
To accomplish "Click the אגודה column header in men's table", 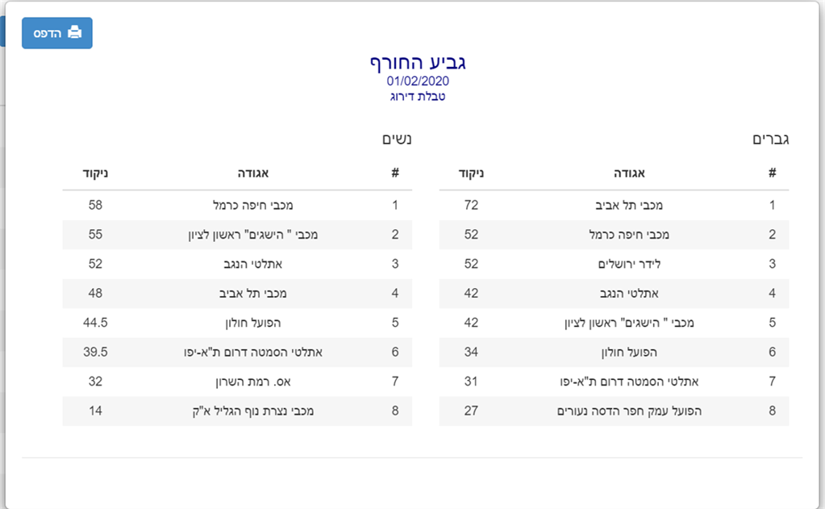I will (629, 173).
